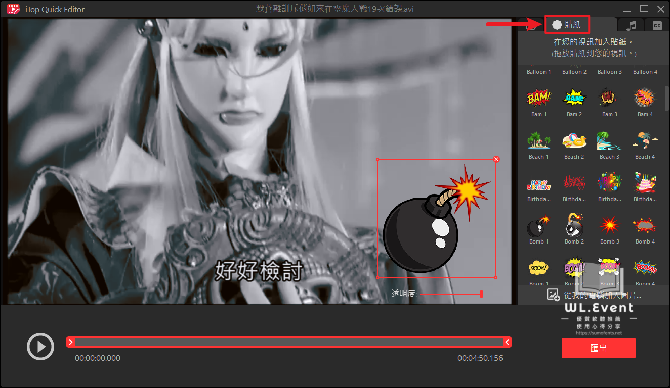Image resolution: width=670 pixels, height=388 pixels.
Task: Click the iTop Quick Editor logo icon
Action: coord(13,9)
